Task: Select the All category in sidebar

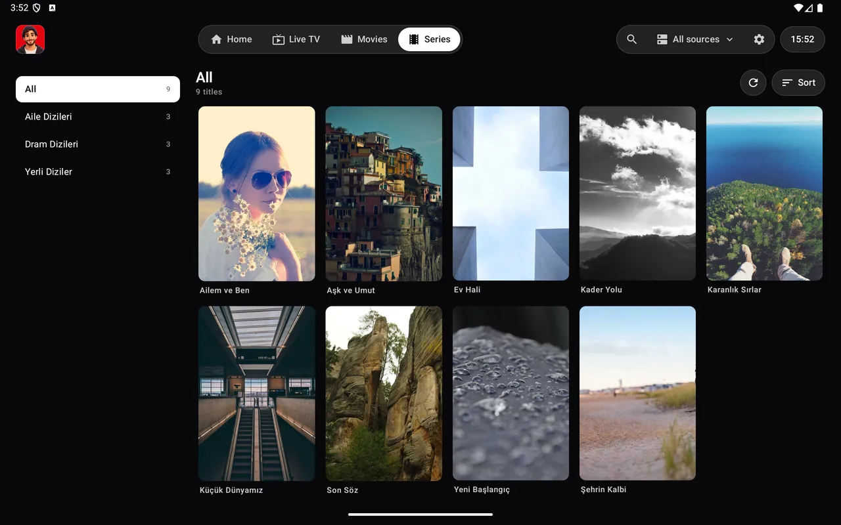Action: 98,89
